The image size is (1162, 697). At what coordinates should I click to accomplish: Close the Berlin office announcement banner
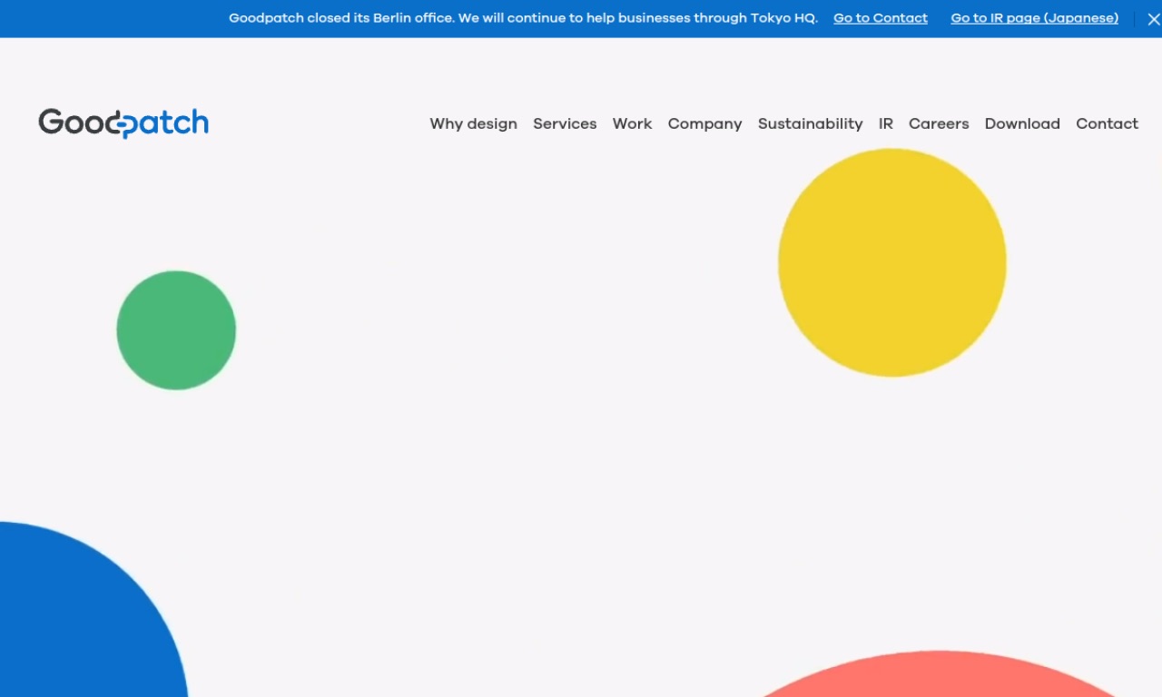(1154, 19)
